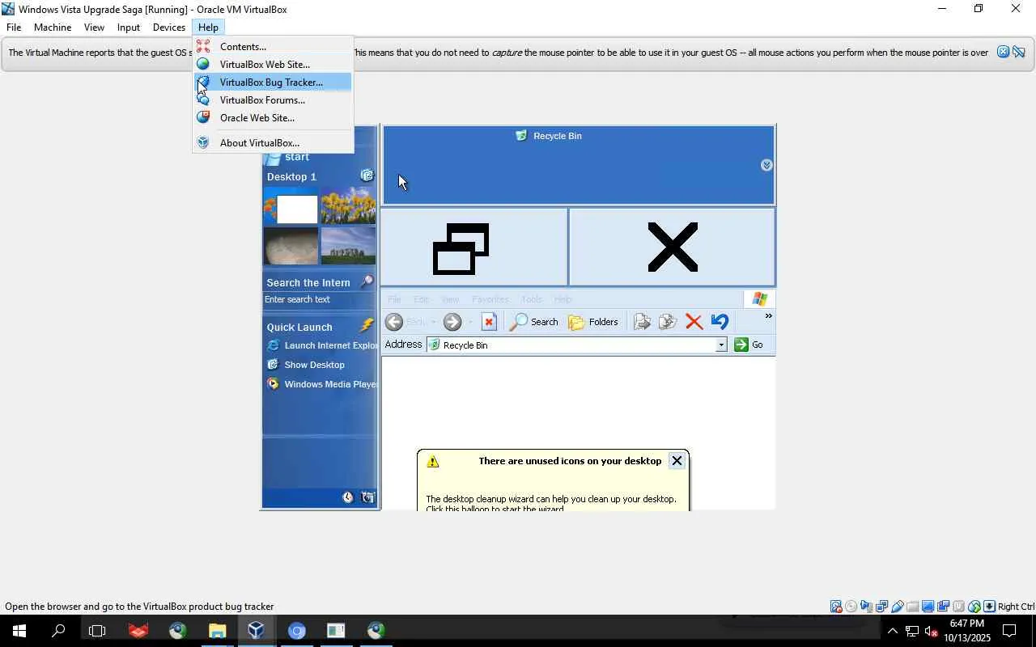Select the moon surface desktop thumbnail

[x=291, y=246]
